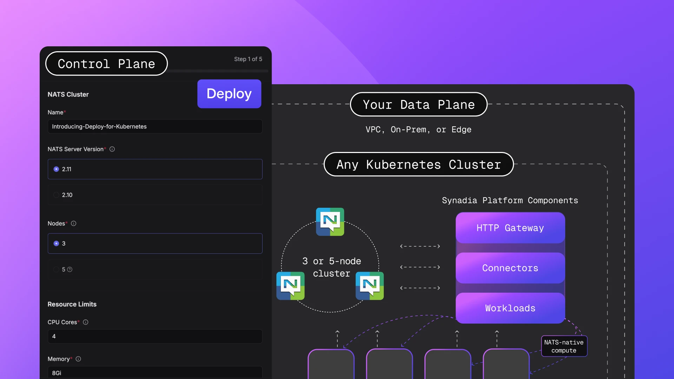This screenshot has width=674, height=379.
Task: Click the Deploy button
Action: click(229, 94)
